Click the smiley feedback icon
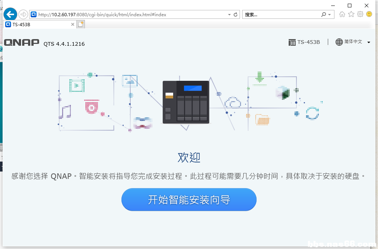Screen dimensions: 378x249 [368, 14]
